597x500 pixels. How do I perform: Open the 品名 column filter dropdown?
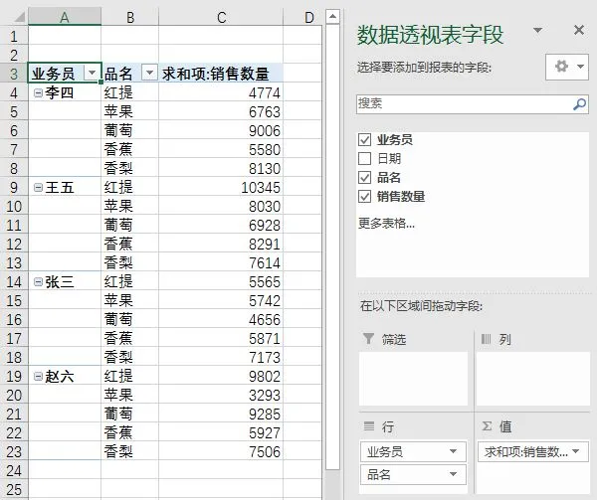[149, 73]
